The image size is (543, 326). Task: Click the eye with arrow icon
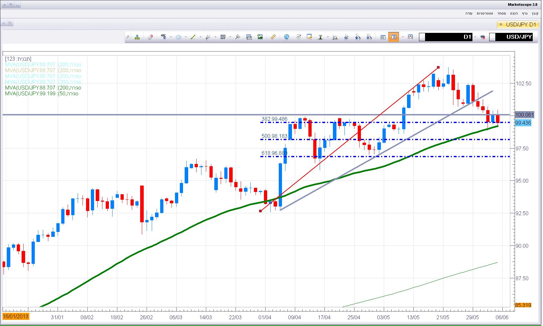point(298,37)
